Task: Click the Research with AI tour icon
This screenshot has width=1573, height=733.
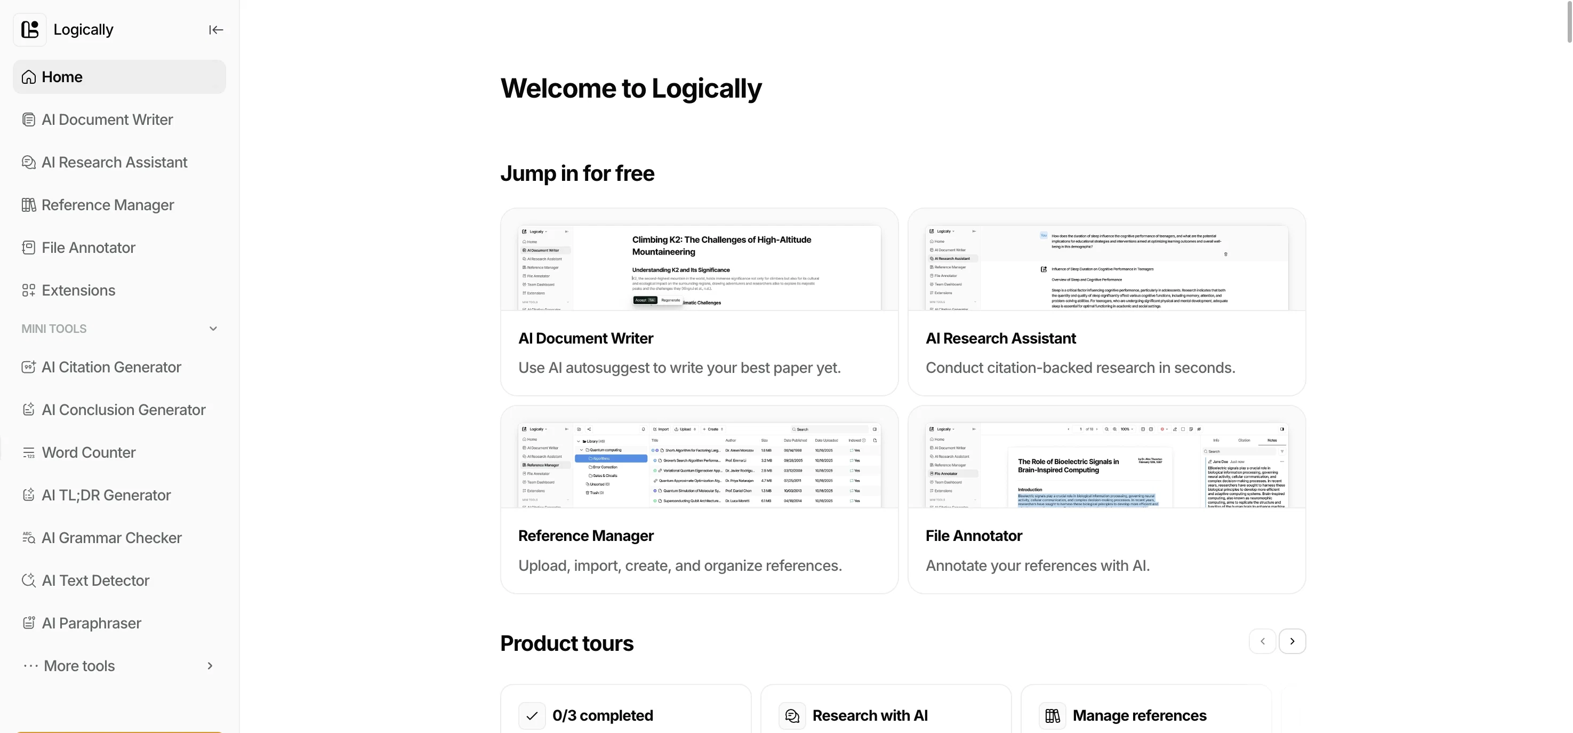Action: tap(792, 716)
